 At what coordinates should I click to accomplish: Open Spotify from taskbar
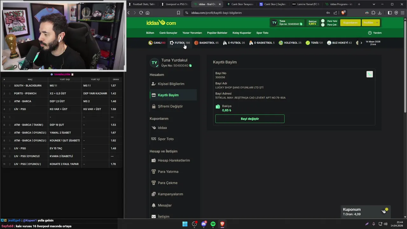(x=213, y=224)
